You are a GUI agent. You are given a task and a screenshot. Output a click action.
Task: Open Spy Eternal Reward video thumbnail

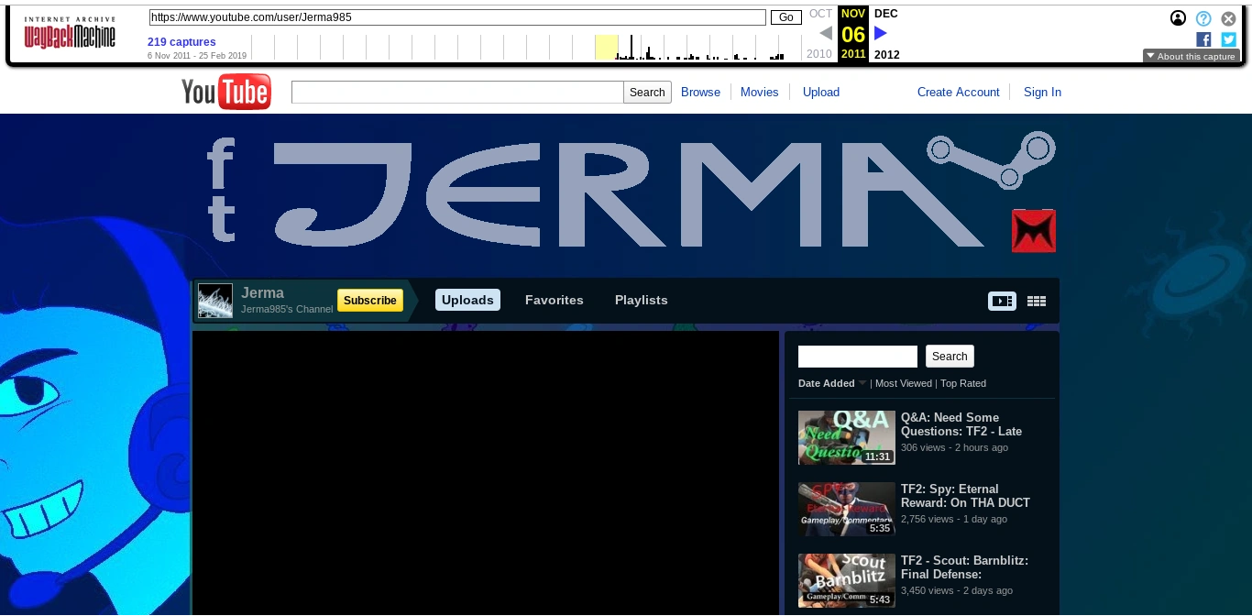pyautogui.click(x=847, y=509)
